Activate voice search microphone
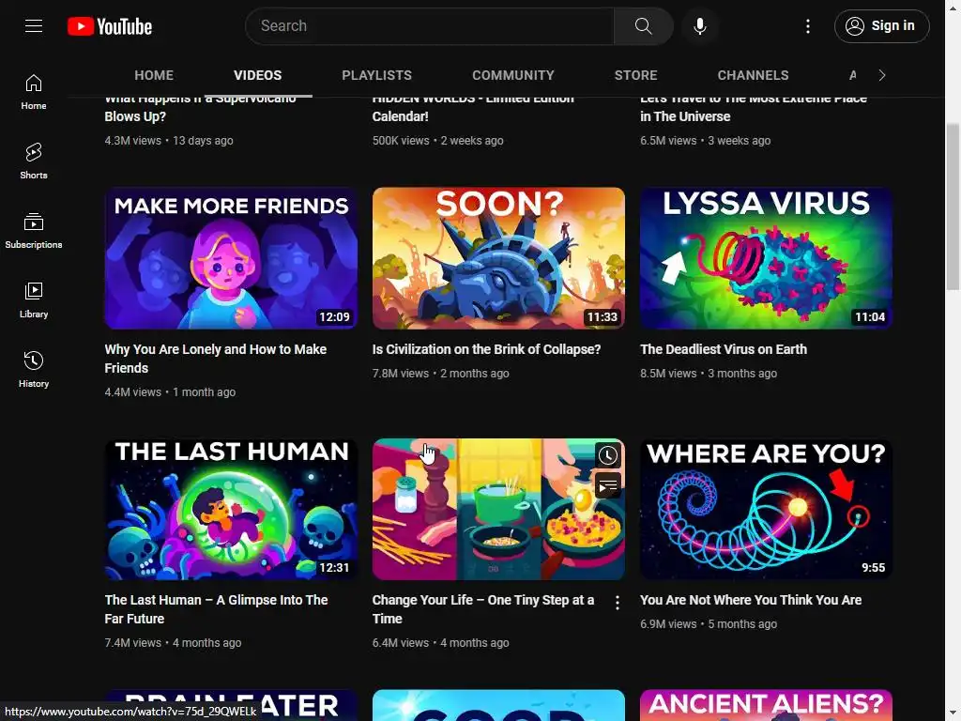961x721 pixels. coord(699,25)
